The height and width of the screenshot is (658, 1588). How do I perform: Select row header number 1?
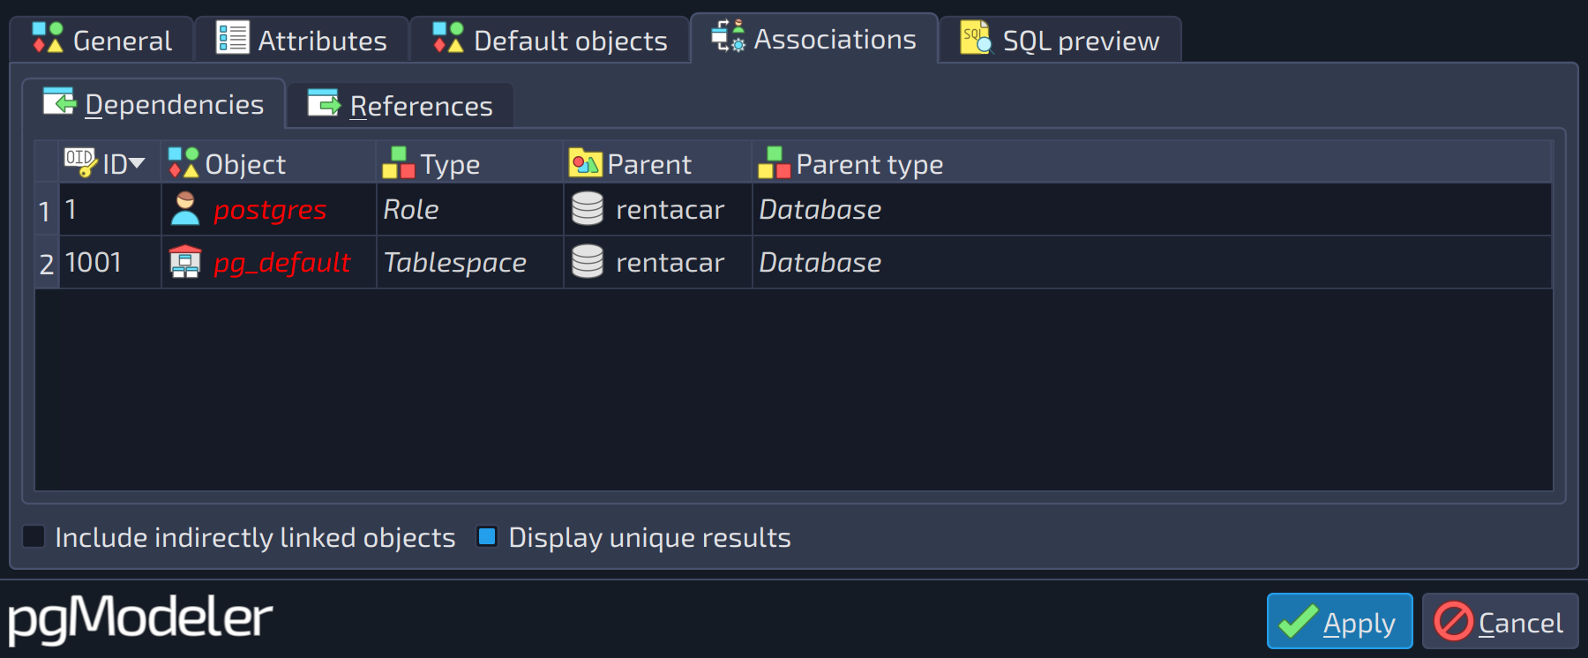point(45,211)
